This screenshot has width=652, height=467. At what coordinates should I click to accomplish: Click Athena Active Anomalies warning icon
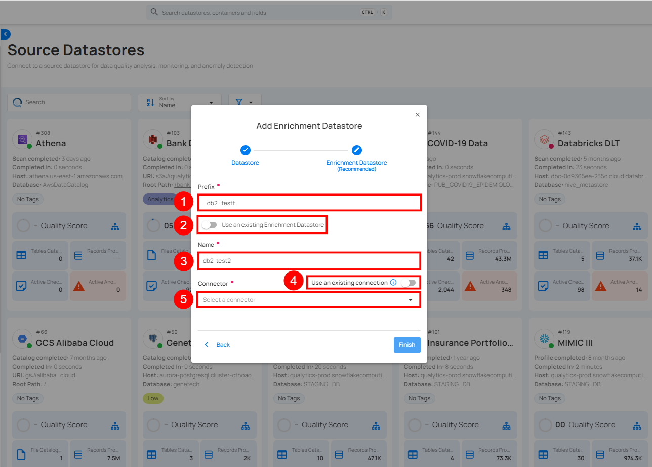click(x=78, y=286)
